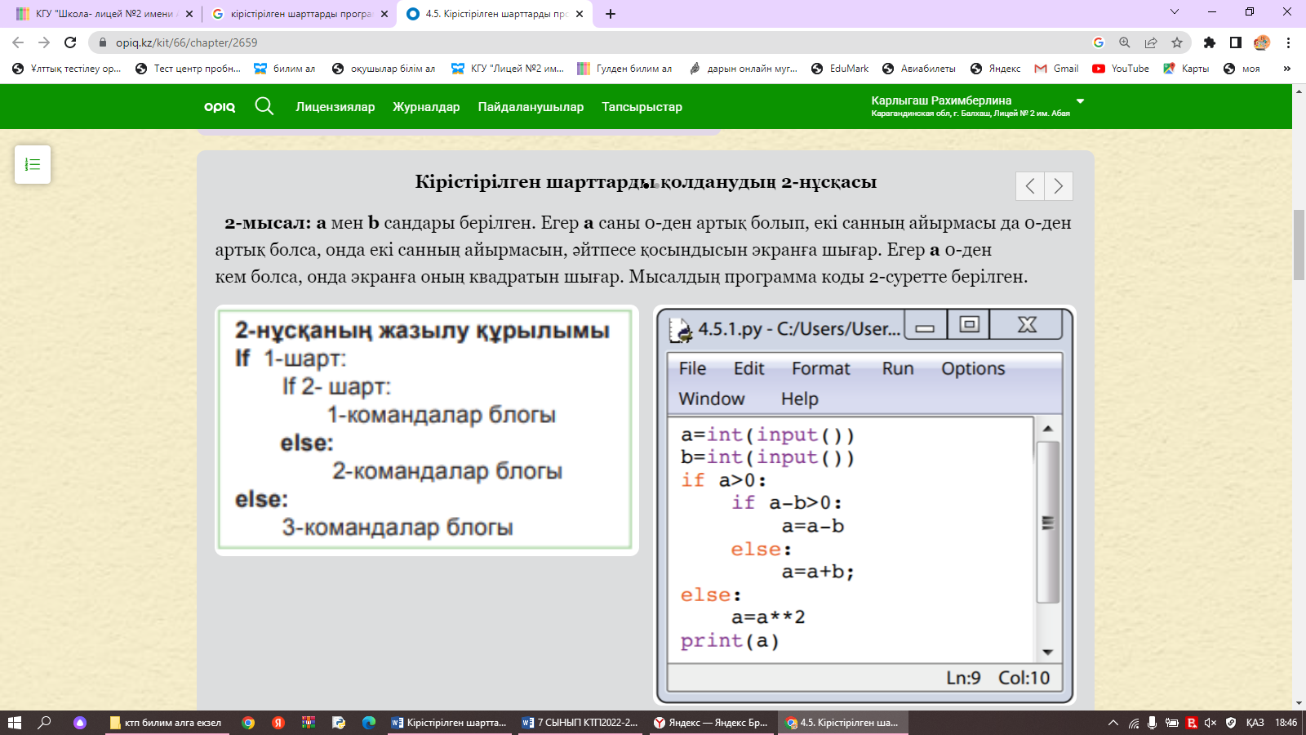Open the Chrome extensions puzzle icon

click(x=1210, y=42)
